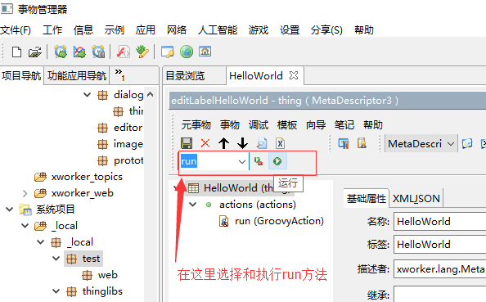Switch to the 功能应用导航 tab

pyautogui.click(x=77, y=75)
